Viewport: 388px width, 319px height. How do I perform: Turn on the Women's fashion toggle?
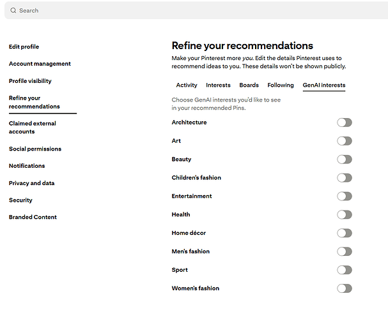click(345, 288)
